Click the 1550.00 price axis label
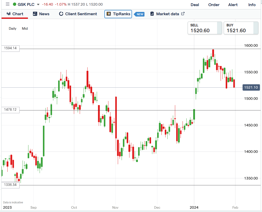Screen dimensions: 262x212 pyautogui.click(x=251, y=72)
